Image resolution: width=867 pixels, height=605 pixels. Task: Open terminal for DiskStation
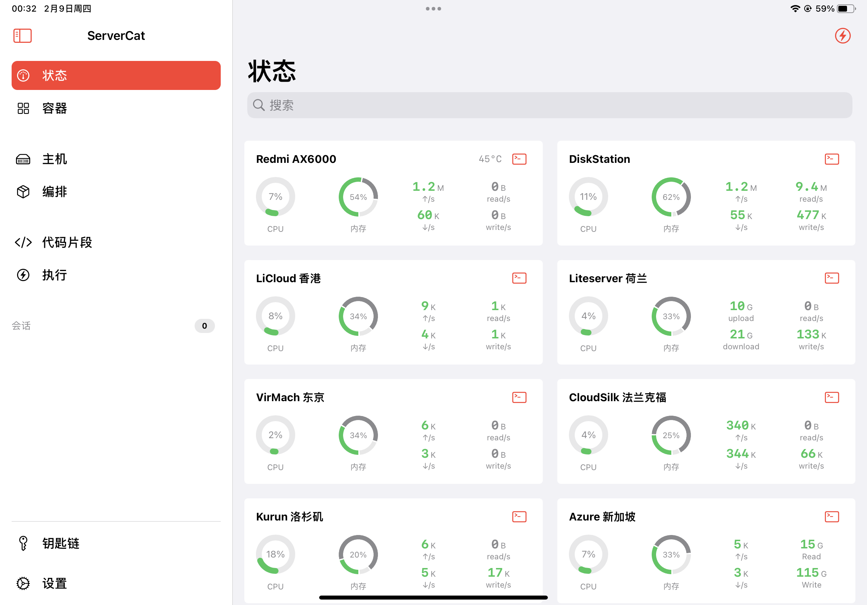pyautogui.click(x=831, y=159)
